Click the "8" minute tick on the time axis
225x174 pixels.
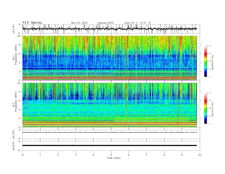[x=164, y=155]
